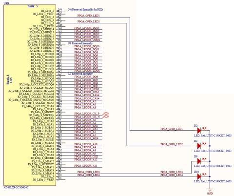Click pin name IO_L48p_3_M3BA0
Viewport: 234px width, 196px height.
coord(42,127)
